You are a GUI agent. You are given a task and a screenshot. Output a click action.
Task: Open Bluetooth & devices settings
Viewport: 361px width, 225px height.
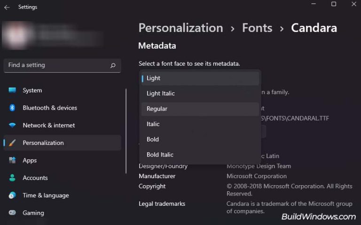(x=63, y=108)
